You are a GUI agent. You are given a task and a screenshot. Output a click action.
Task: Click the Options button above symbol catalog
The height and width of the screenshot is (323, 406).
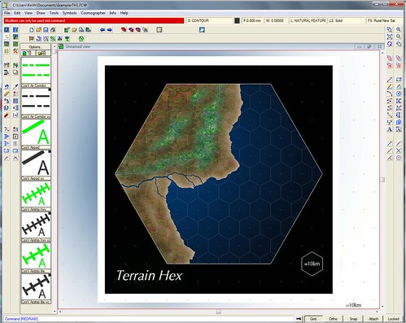click(x=36, y=47)
